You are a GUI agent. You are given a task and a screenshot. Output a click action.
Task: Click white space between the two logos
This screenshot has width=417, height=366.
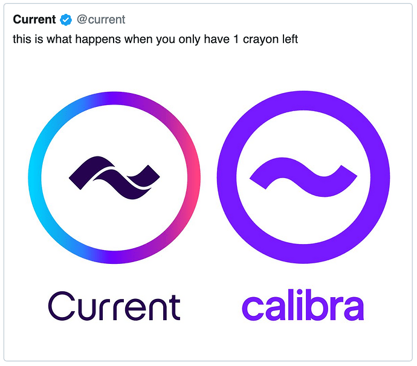click(208, 178)
